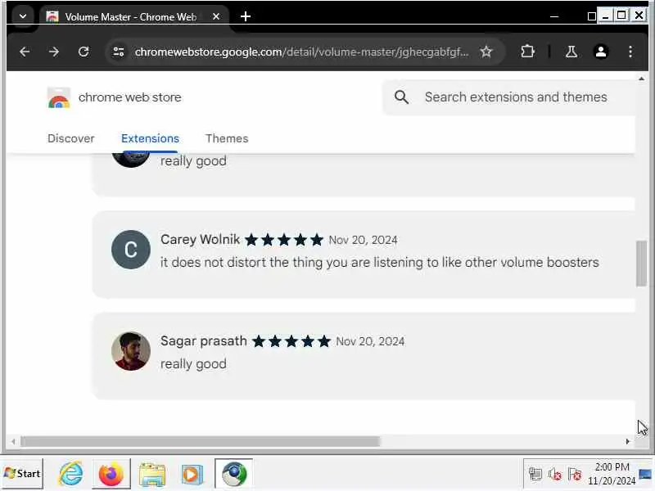Click the horizontal scrollbar thumb
This screenshot has height=491, width=655.
(201, 441)
